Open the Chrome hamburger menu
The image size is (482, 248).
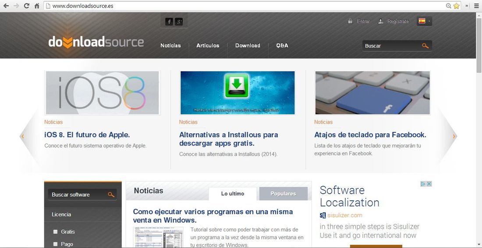(x=476, y=6)
